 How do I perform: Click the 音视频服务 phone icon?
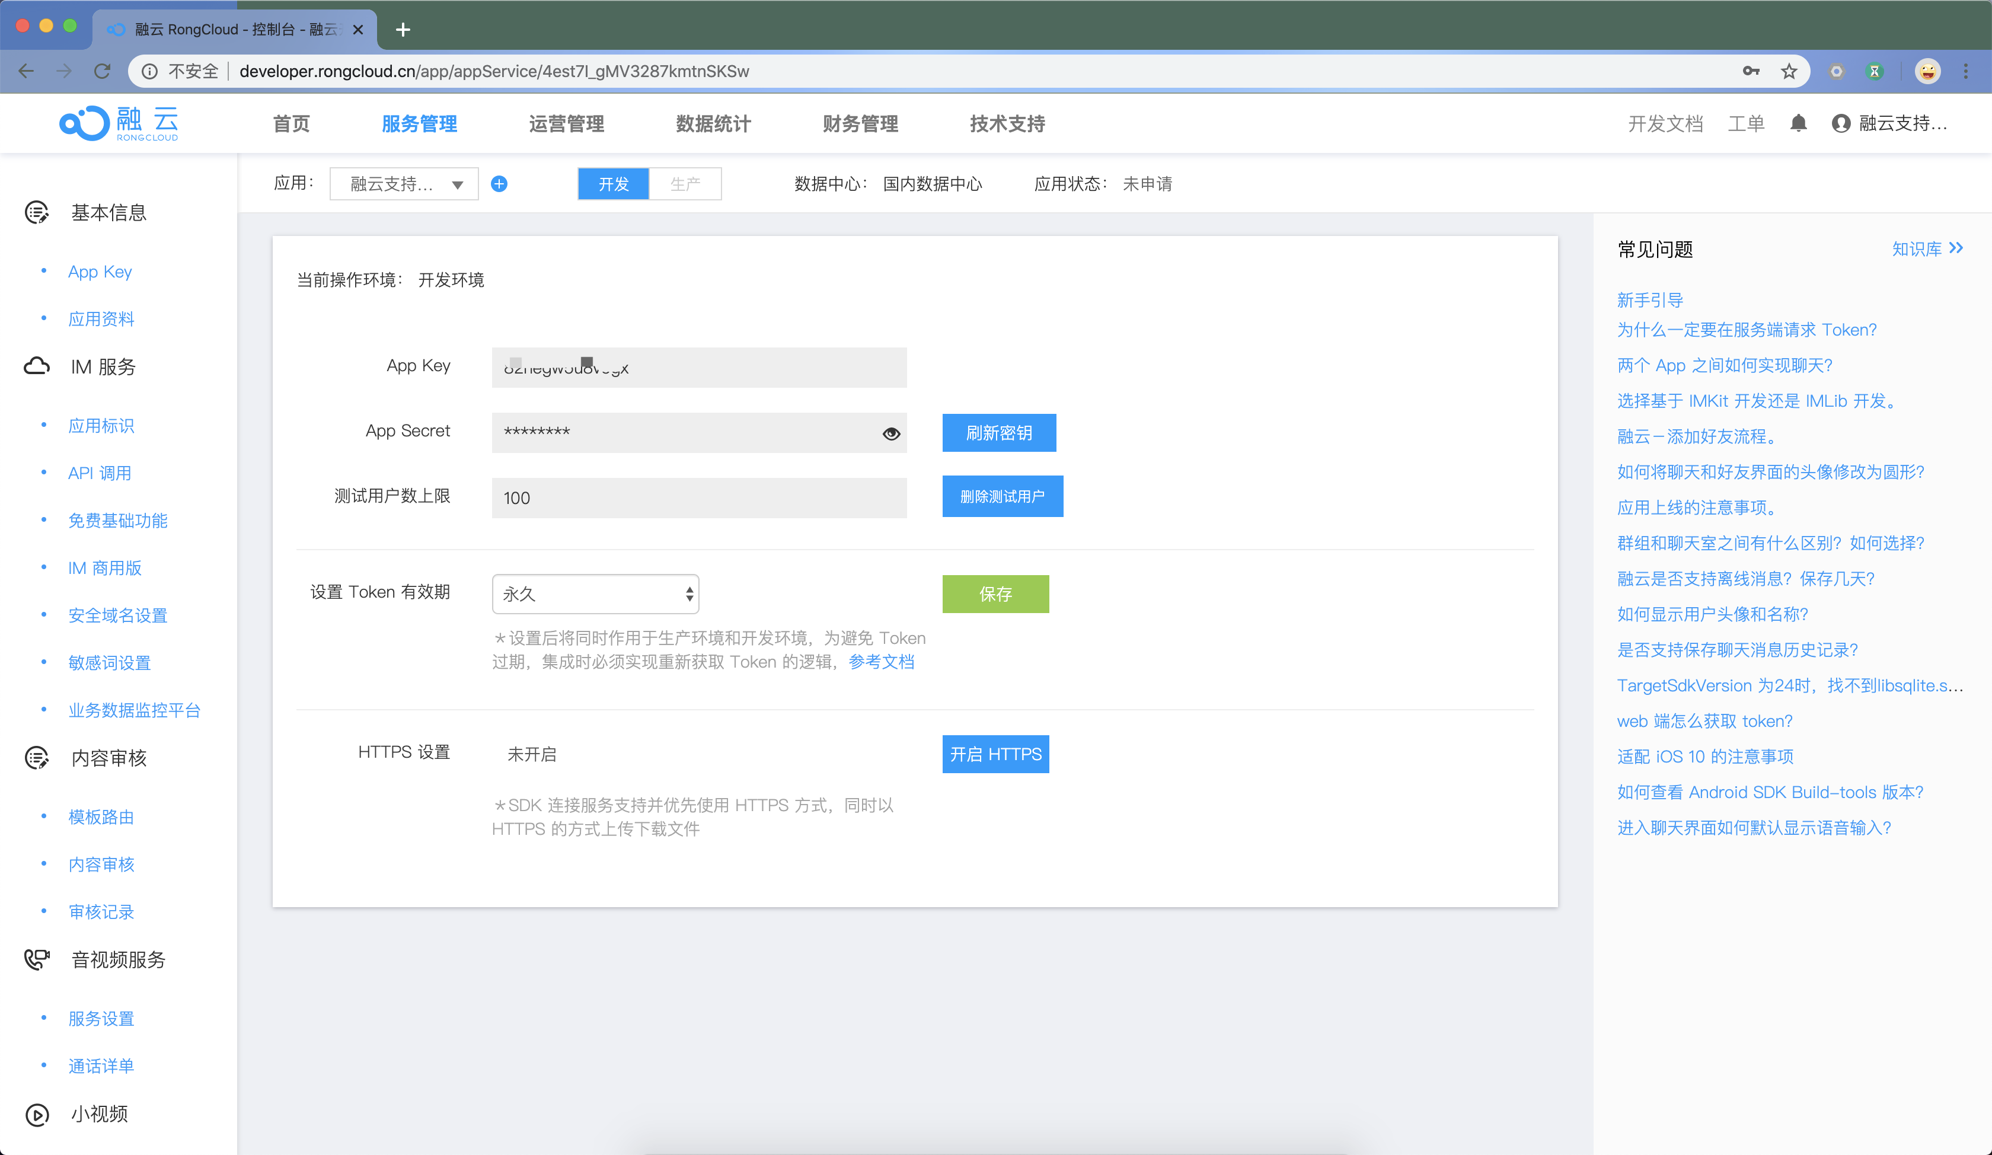click(x=36, y=960)
